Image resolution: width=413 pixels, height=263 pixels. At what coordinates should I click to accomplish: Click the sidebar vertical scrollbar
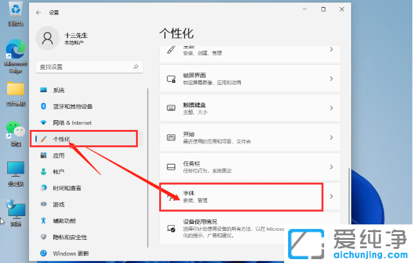(x=148, y=168)
